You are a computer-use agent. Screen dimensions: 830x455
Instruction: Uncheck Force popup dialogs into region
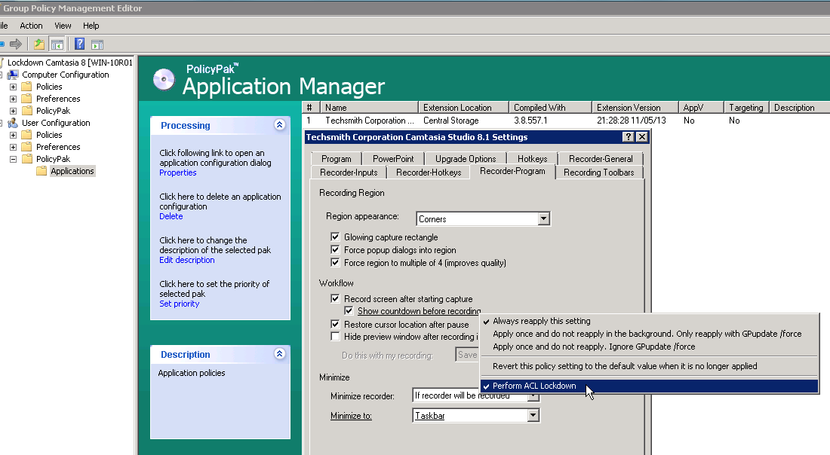pyautogui.click(x=335, y=249)
